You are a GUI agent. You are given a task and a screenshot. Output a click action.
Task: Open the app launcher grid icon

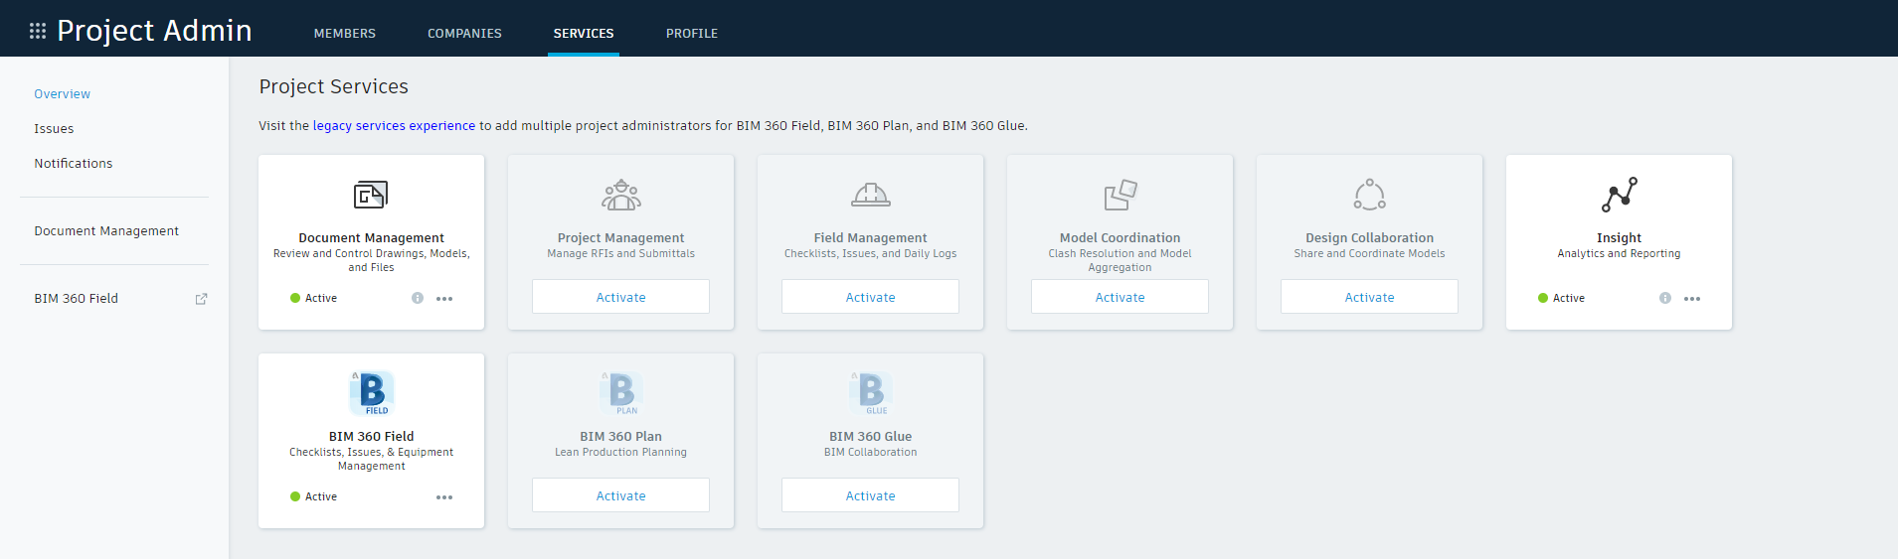pyautogui.click(x=38, y=31)
